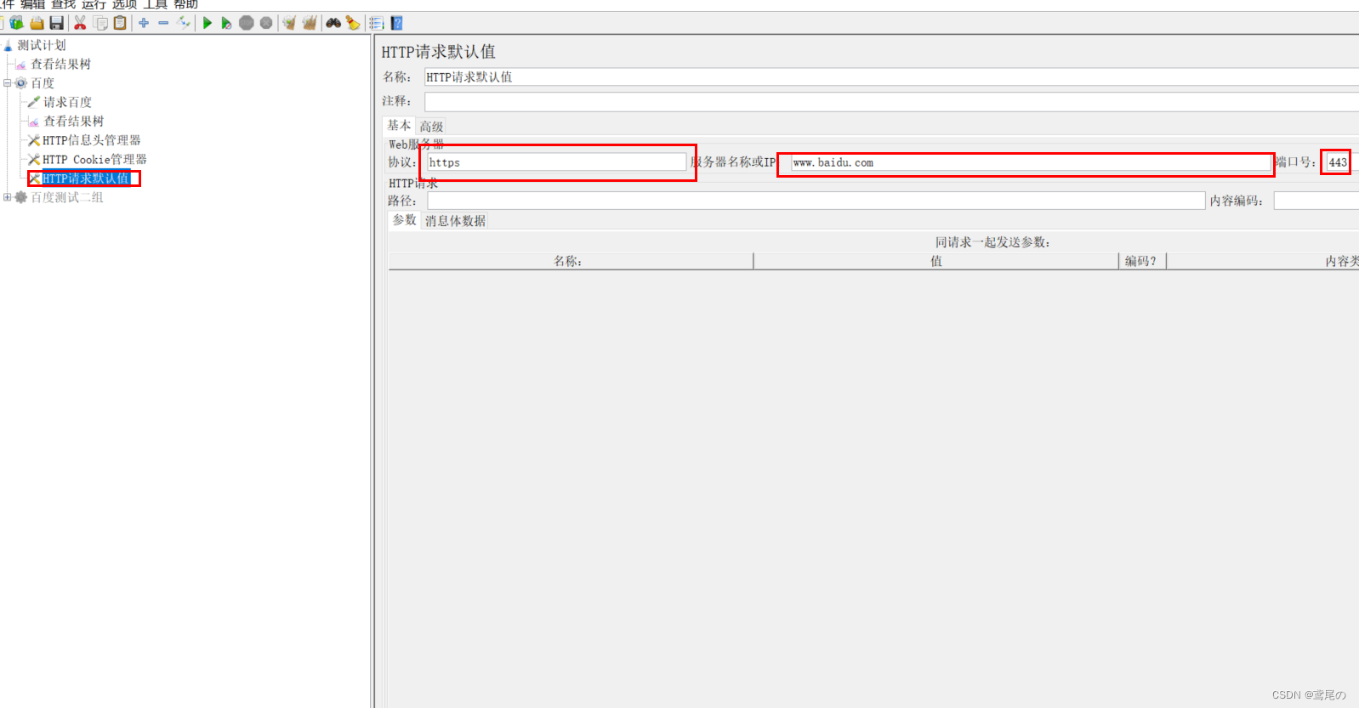Viewport: 1359px width, 708px height.
Task: Select the 消息体数据 tab
Action: click(x=455, y=221)
